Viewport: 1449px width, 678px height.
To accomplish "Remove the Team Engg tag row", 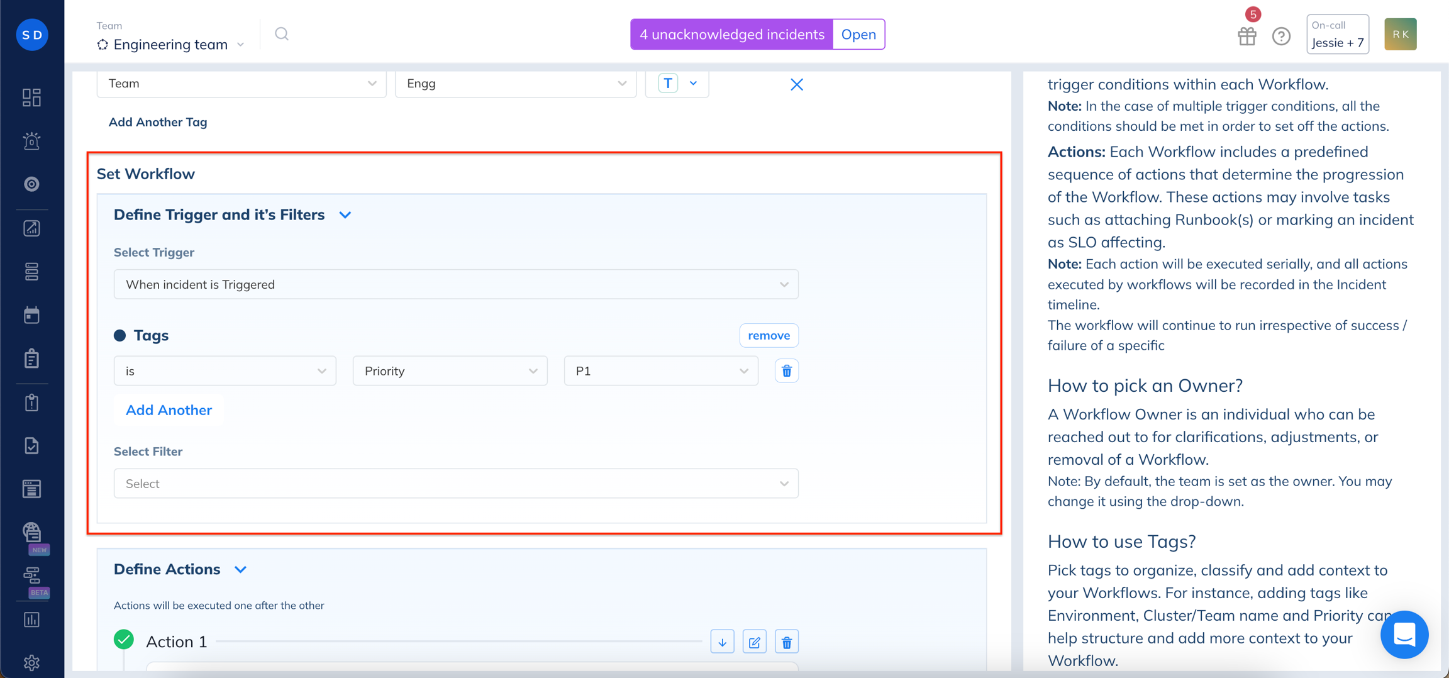I will click(796, 84).
